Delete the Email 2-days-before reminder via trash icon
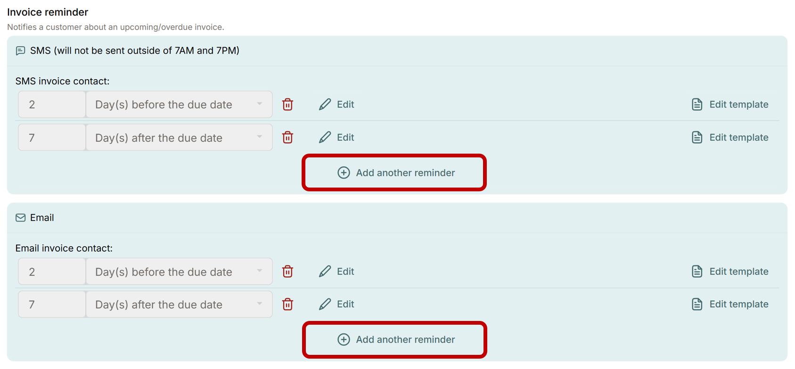 pos(287,271)
